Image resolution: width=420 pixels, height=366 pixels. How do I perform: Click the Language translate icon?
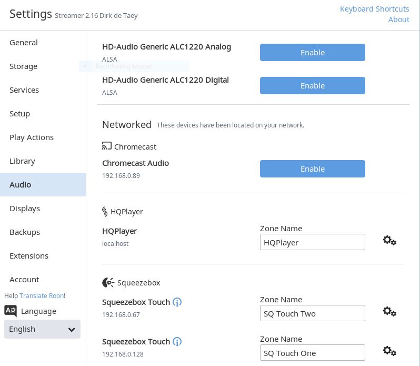[11, 311]
